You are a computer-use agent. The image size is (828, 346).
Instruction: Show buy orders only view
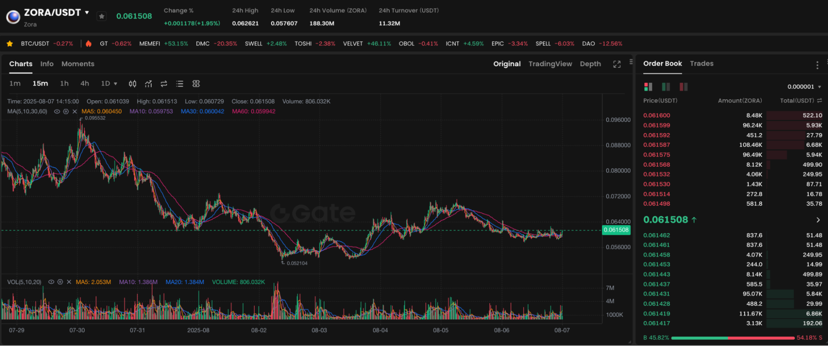point(666,87)
